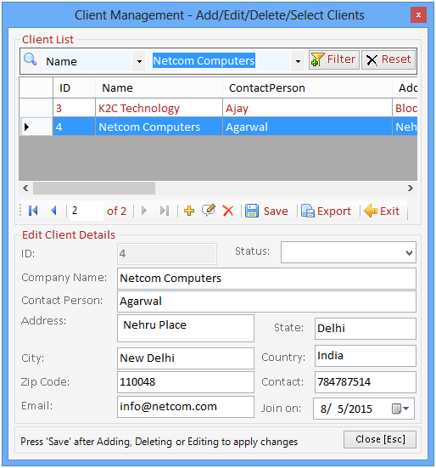The height and width of the screenshot is (468, 436).
Task: Click the ID column header
Action: [x=74, y=87]
